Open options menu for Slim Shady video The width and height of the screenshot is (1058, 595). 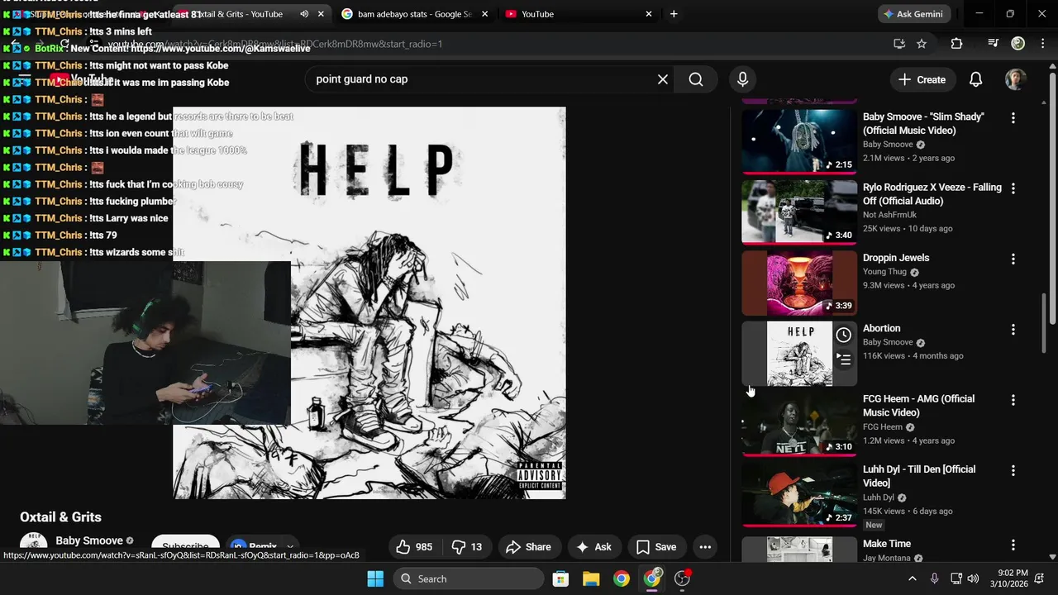click(x=1013, y=118)
